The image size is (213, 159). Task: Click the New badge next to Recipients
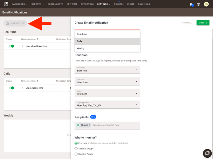pos(93,117)
